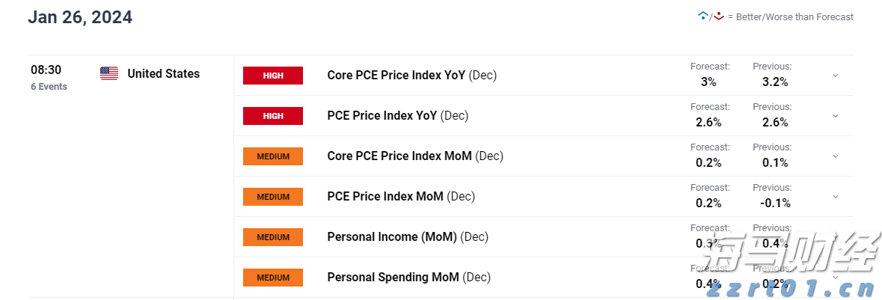Viewport: 882px width, 300px height.
Task: Click the MEDIUM badge for Personal Spending MoM
Action: 273,278
